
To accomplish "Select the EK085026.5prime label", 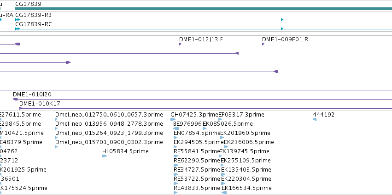I will pos(228,124).
